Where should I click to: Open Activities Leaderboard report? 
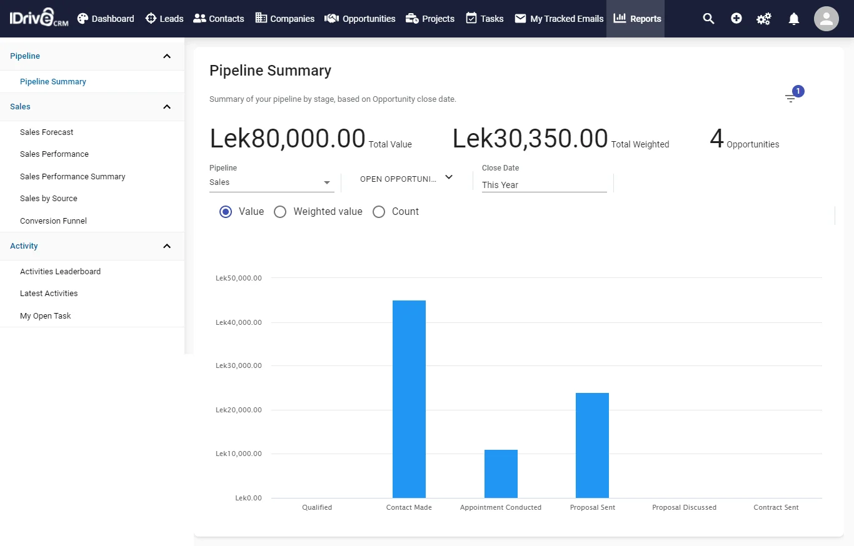coord(60,272)
